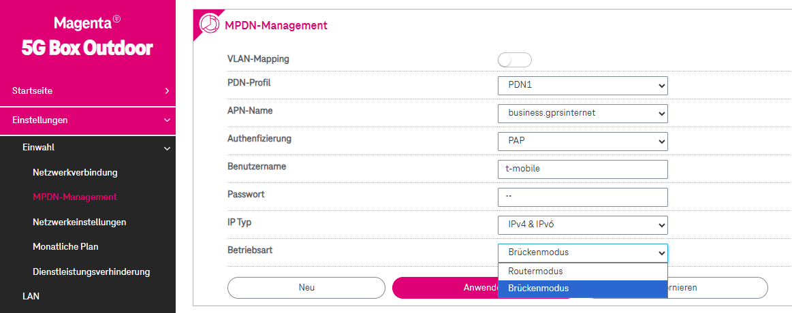
Task: Click the Neu button
Action: 306,288
